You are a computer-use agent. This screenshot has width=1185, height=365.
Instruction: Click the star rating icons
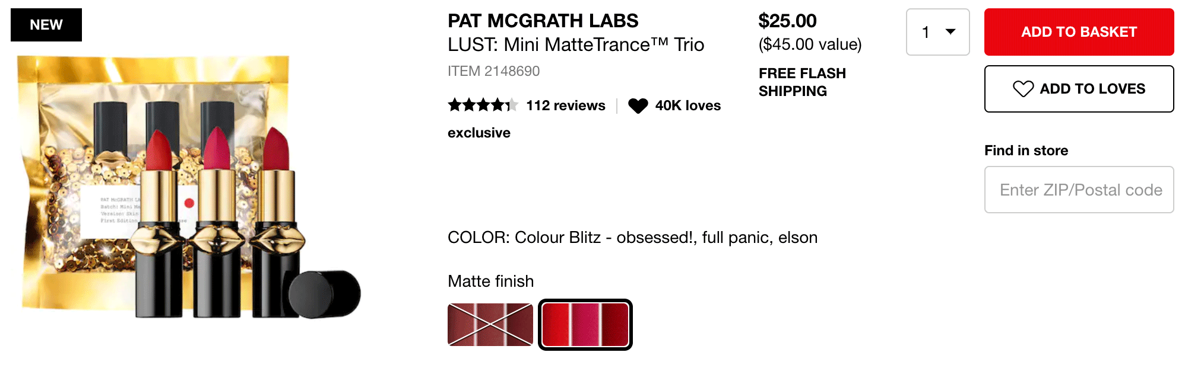483,105
